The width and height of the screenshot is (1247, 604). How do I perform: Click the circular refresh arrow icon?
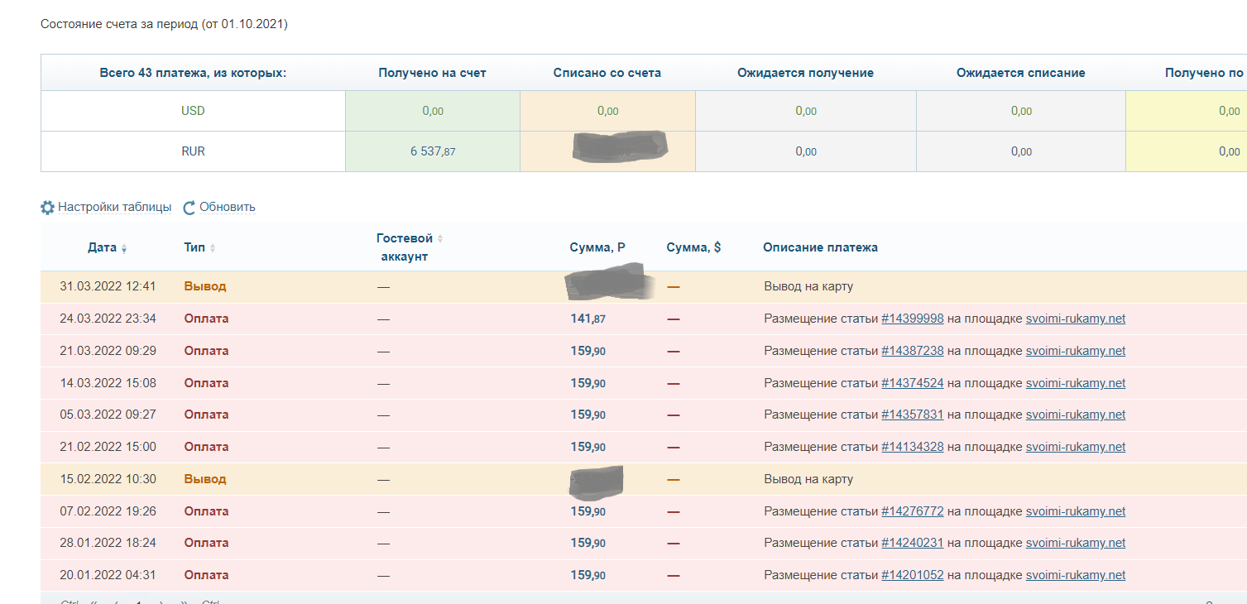(189, 208)
